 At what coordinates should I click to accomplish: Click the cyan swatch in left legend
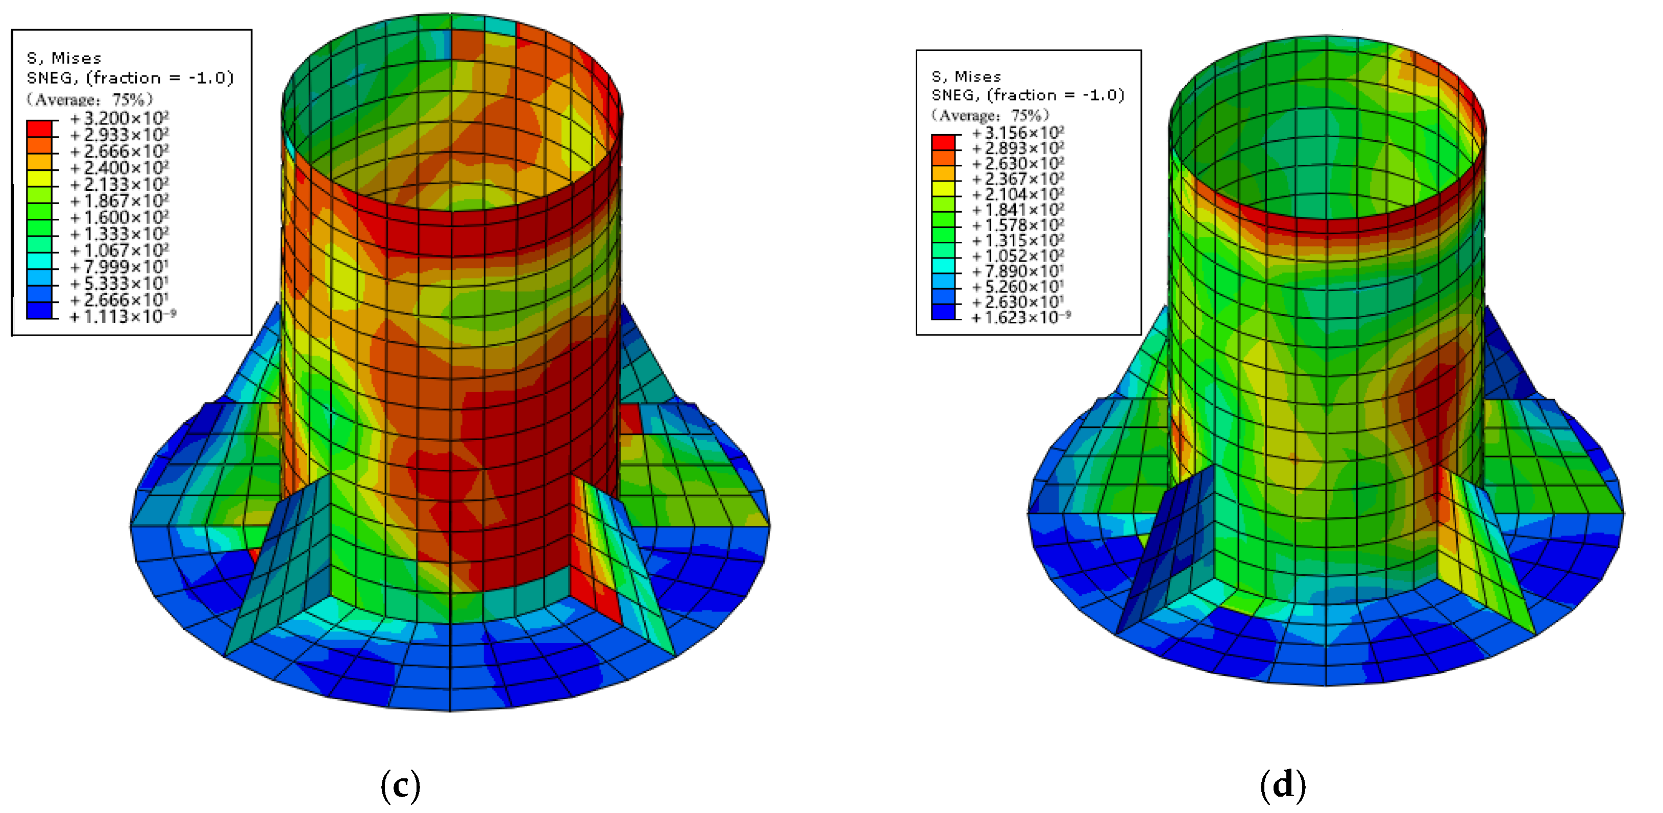[39, 260]
